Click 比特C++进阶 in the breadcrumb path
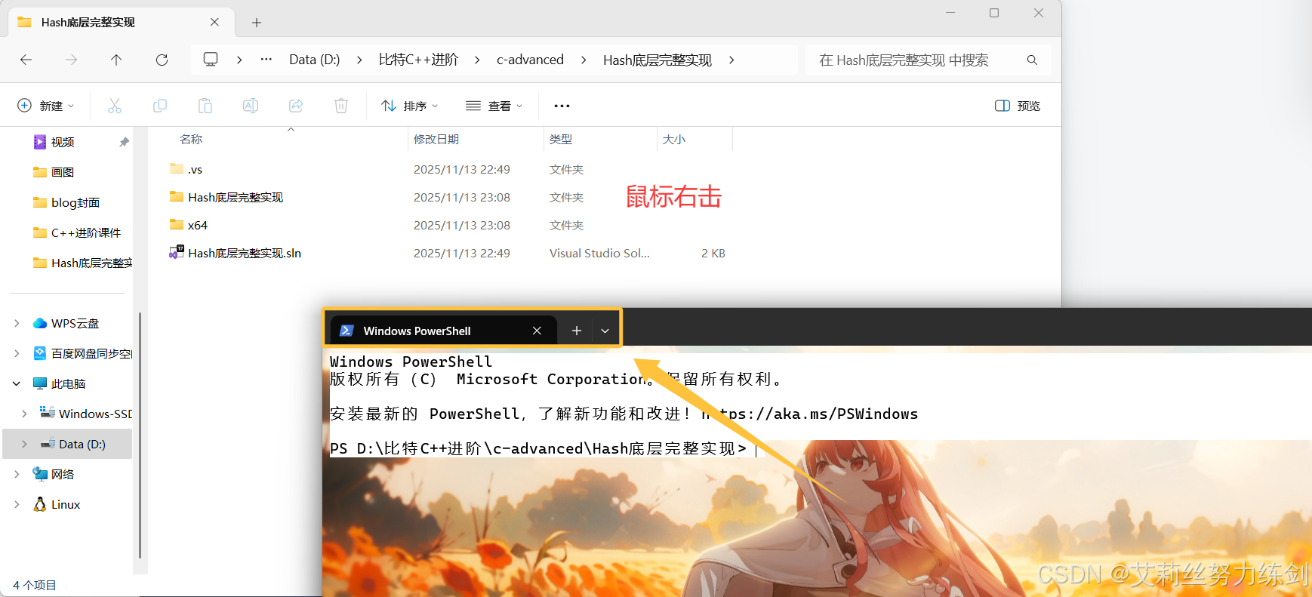 pos(418,60)
